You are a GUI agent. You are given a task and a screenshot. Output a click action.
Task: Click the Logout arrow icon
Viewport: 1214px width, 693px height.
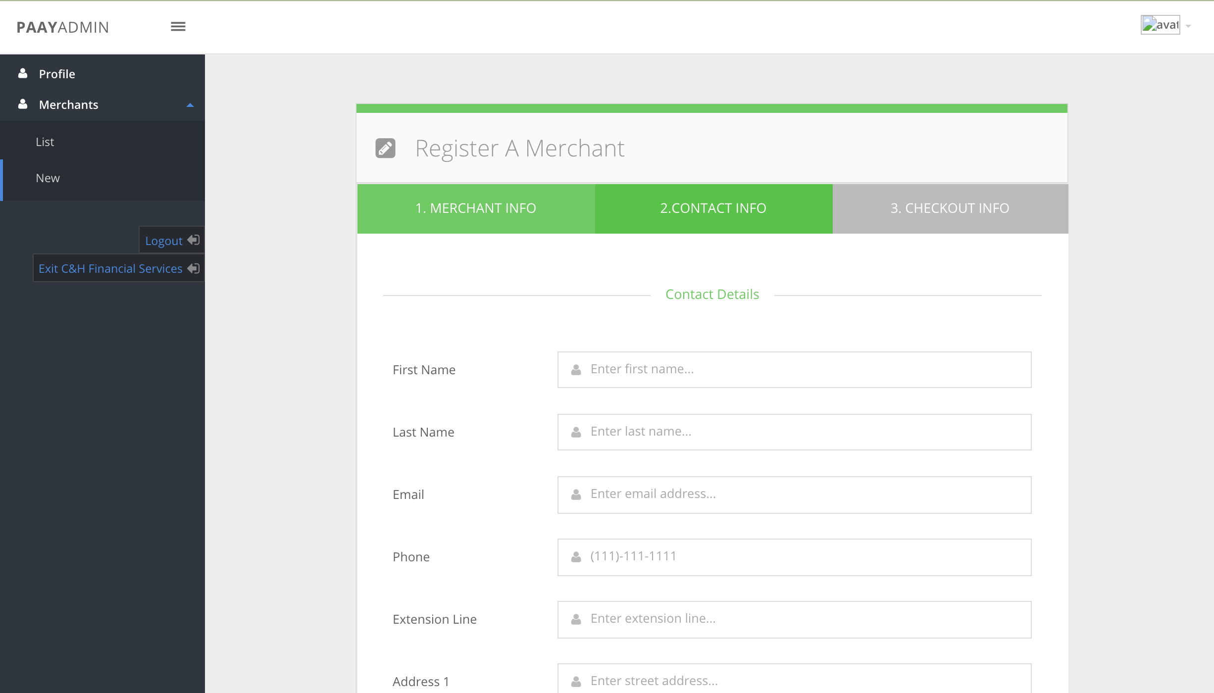(194, 240)
